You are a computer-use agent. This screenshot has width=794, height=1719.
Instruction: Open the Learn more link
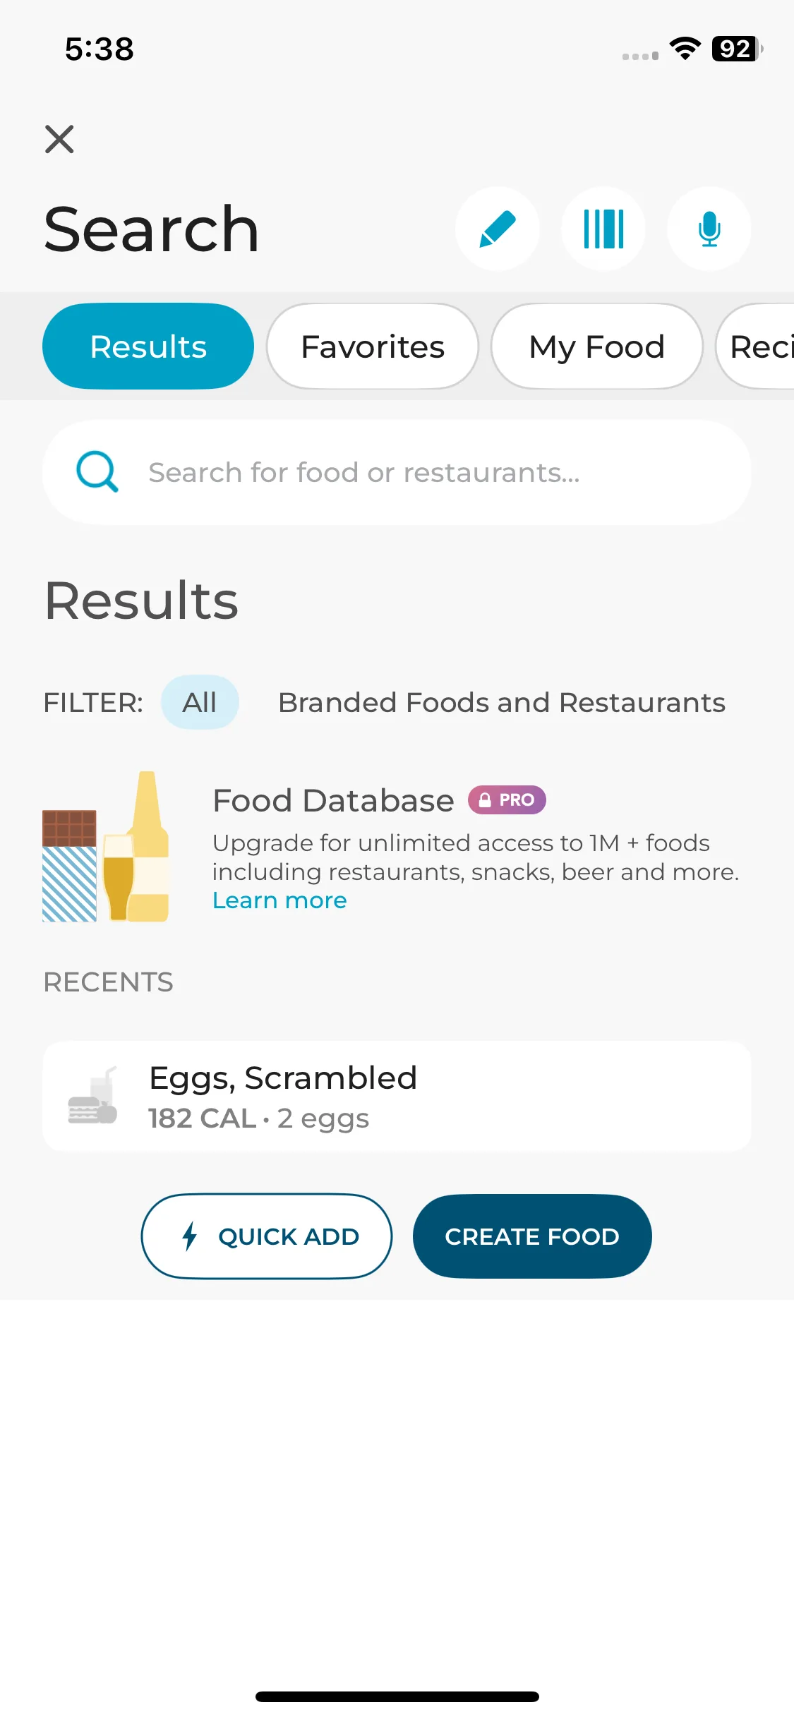[279, 900]
